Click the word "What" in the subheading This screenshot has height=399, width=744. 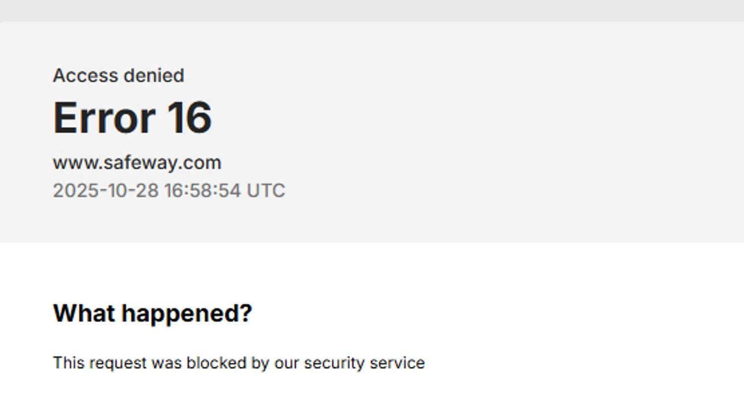pos(84,313)
